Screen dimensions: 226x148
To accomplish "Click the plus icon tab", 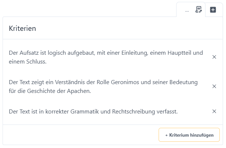I will point(213,10).
